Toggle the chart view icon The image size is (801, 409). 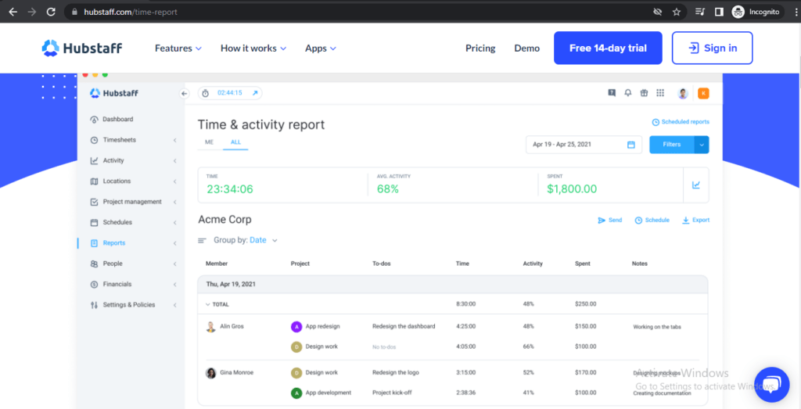(x=695, y=185)
